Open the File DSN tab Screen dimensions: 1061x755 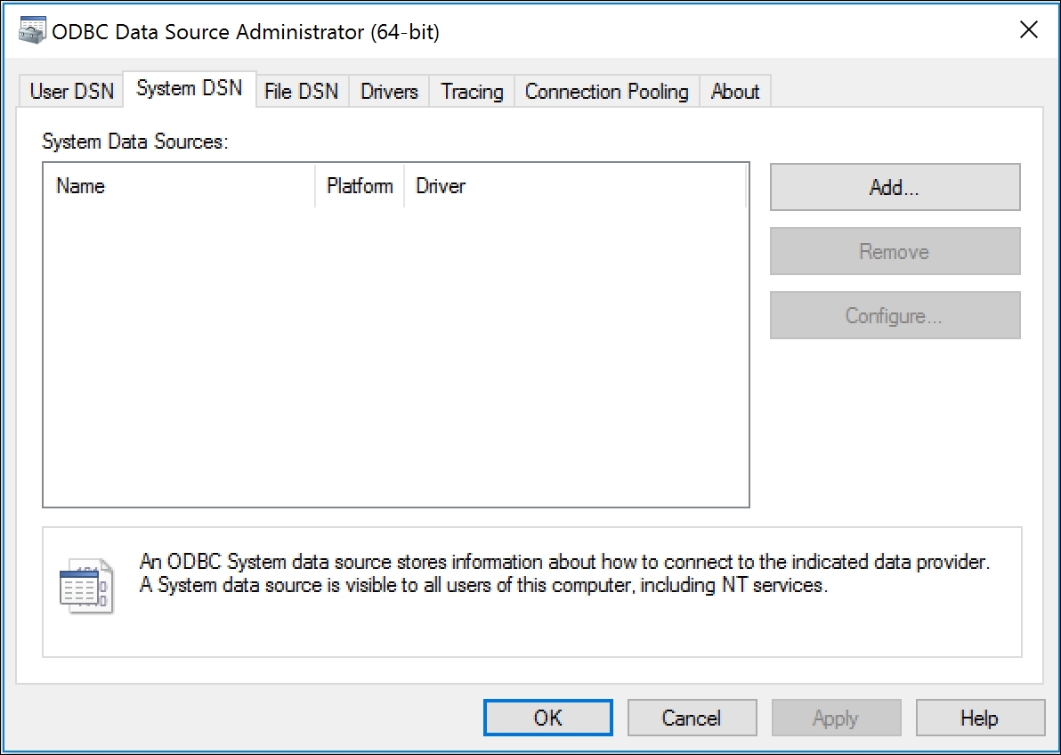(x=302, y=92)
